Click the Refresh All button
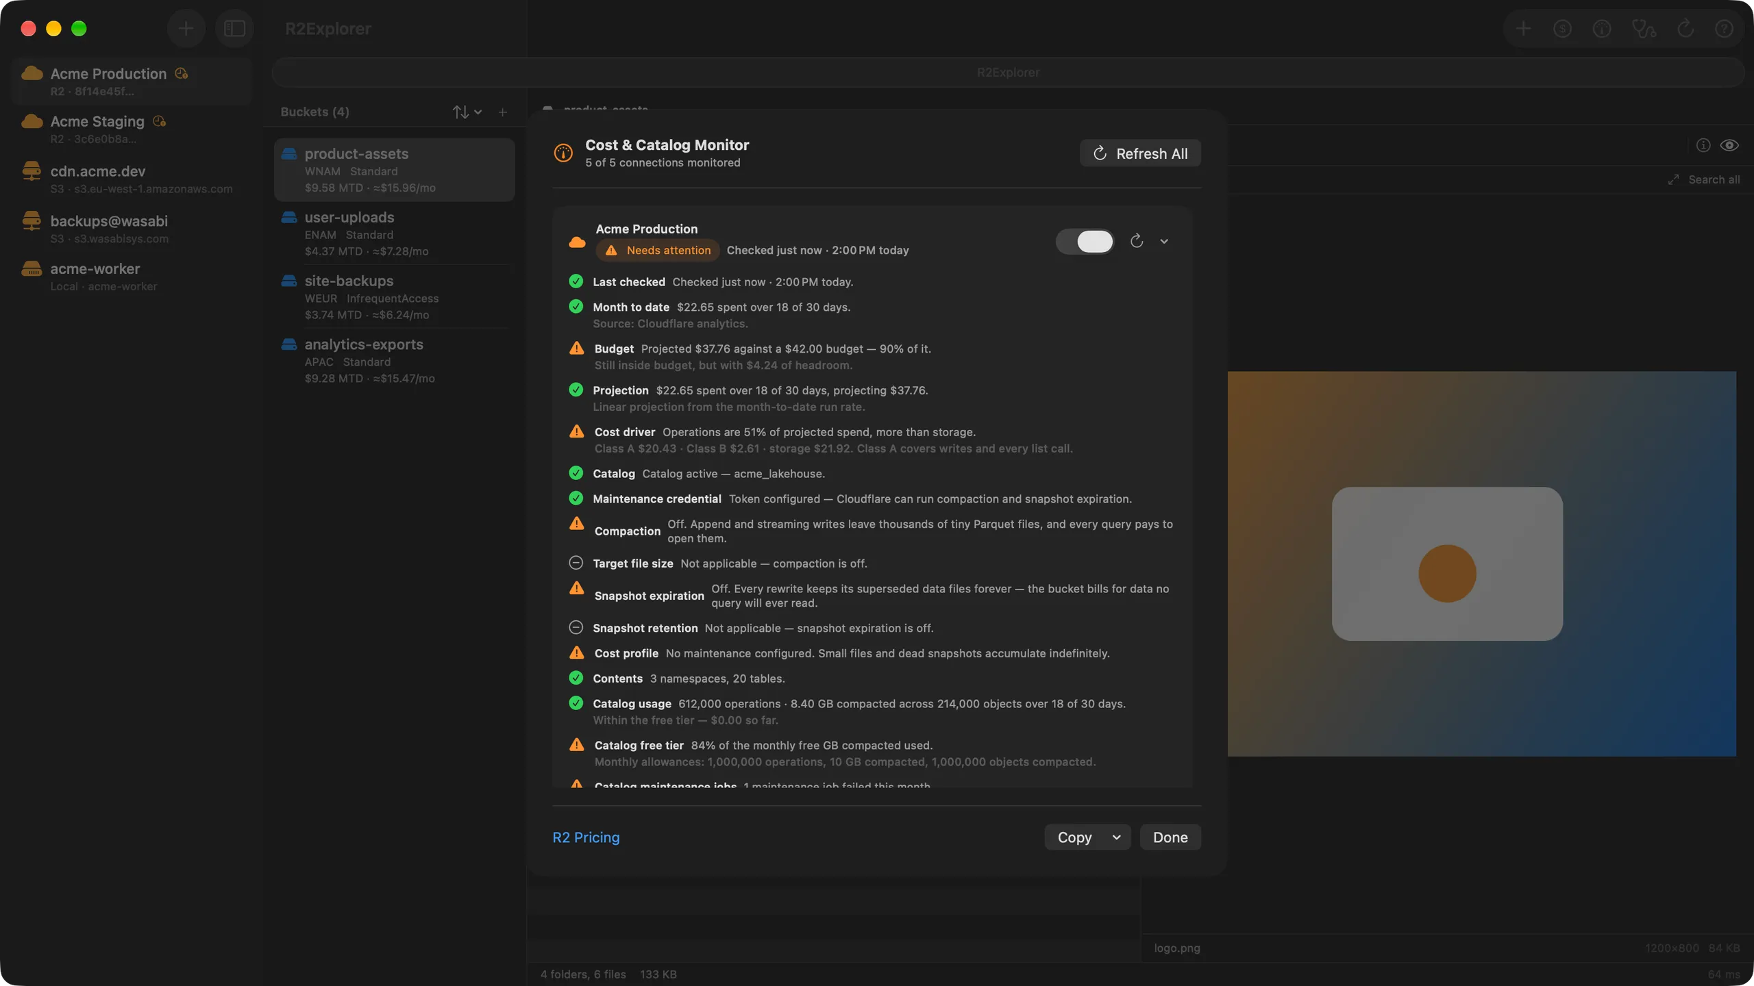 1140,153
